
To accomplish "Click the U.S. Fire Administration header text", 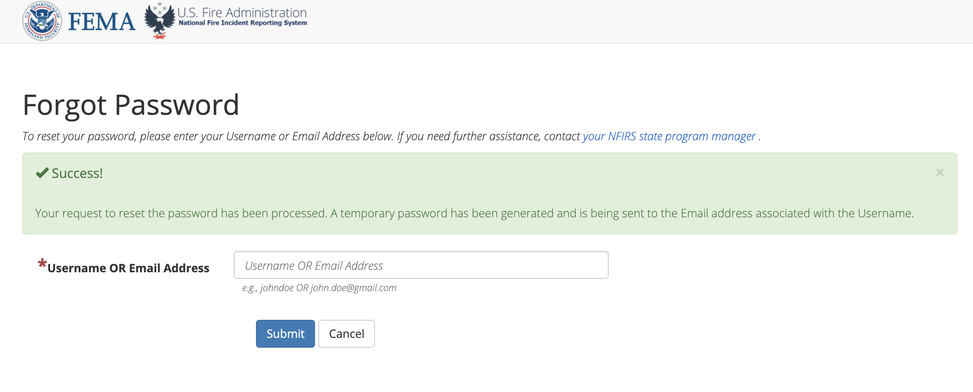I will pos(242,13).
